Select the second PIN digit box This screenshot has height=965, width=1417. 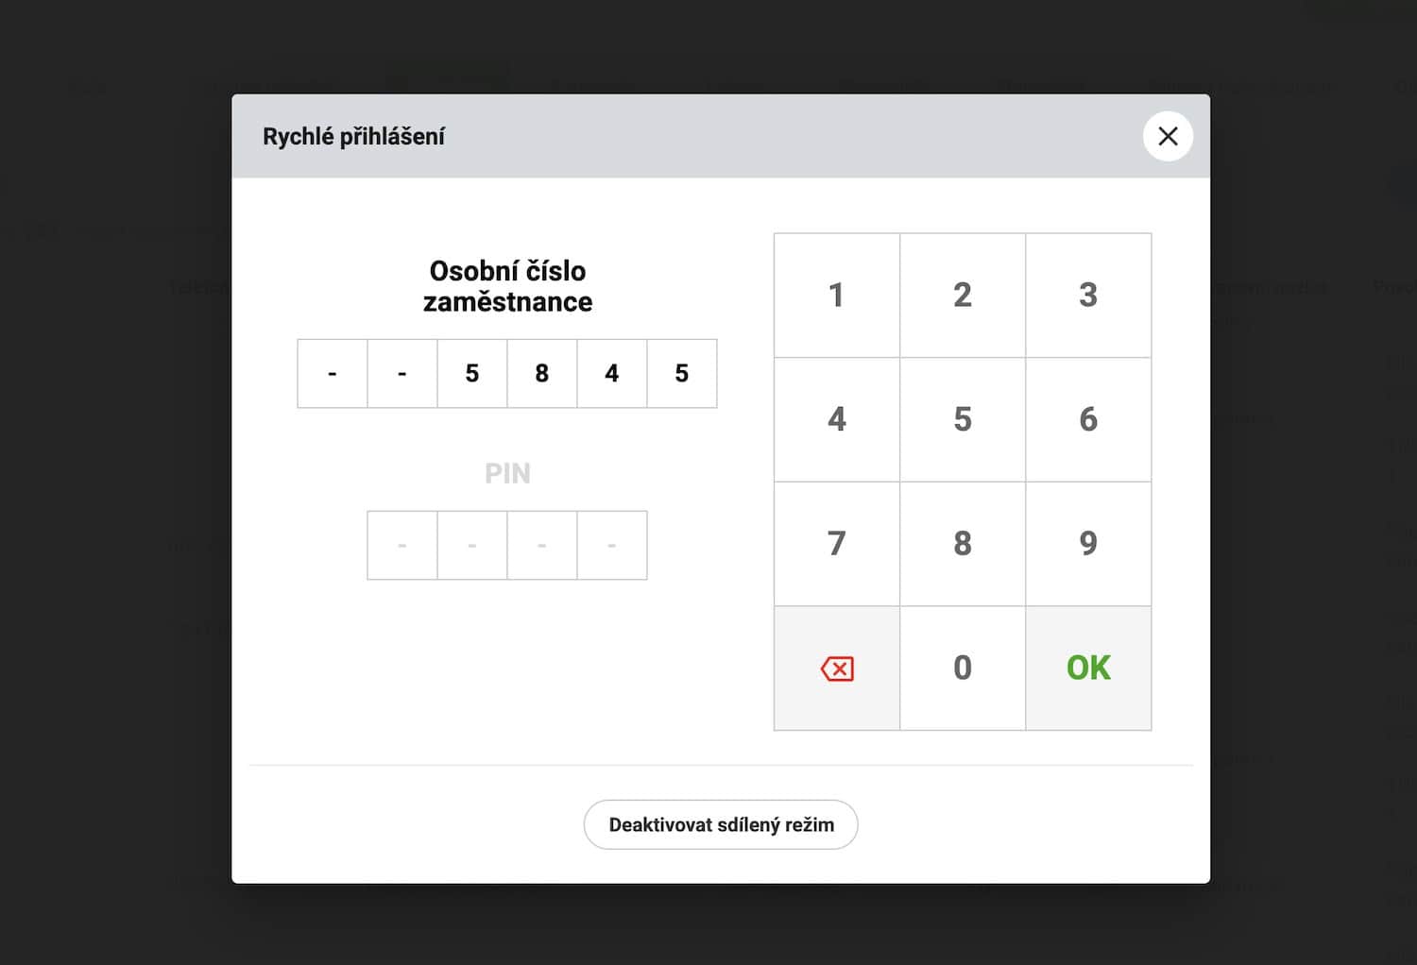coord(472,546)
